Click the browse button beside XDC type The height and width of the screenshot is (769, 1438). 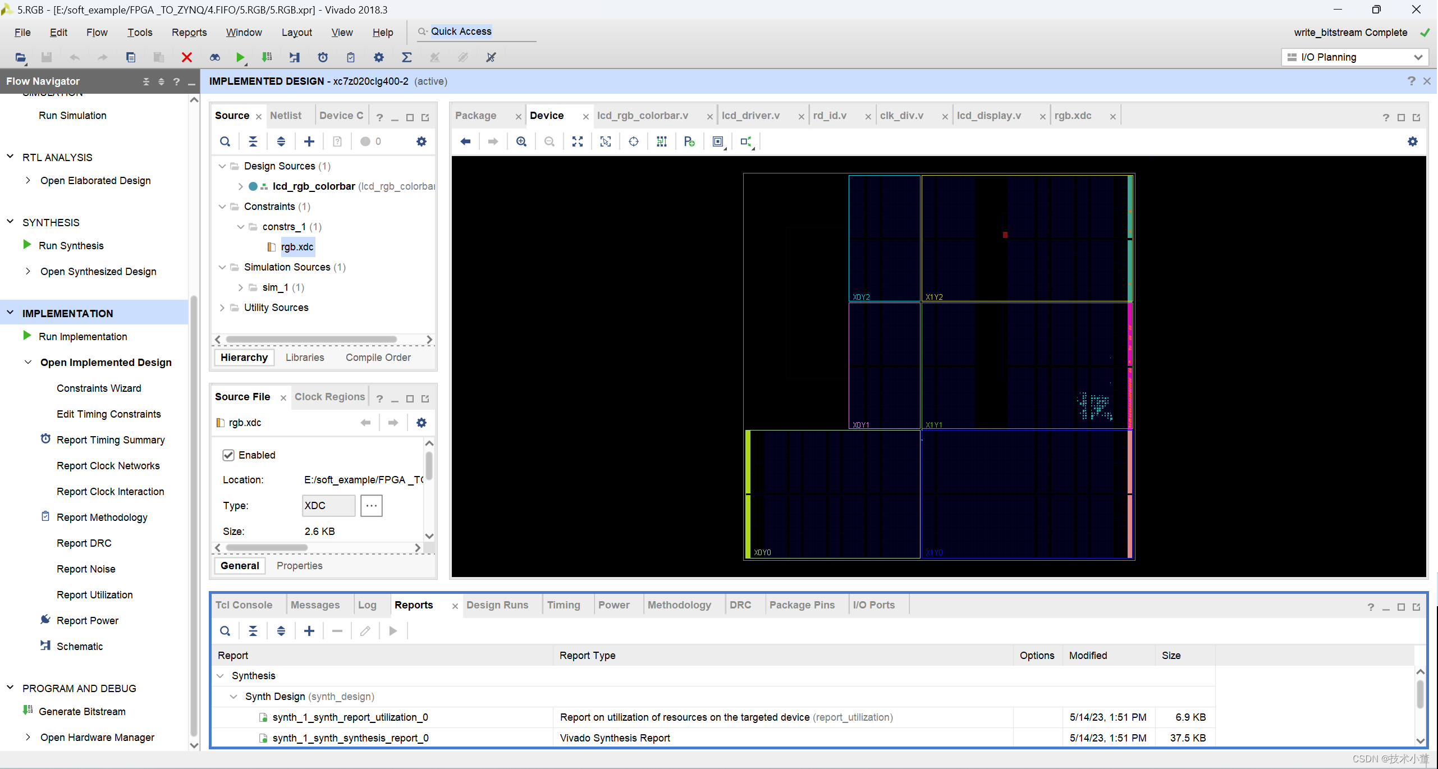click(372, 506)
